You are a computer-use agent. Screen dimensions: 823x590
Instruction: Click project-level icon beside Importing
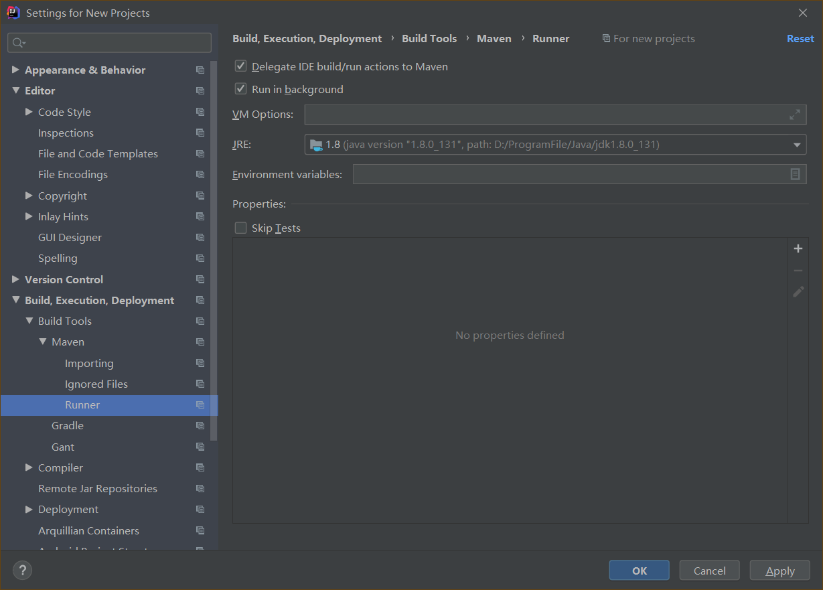200,363
